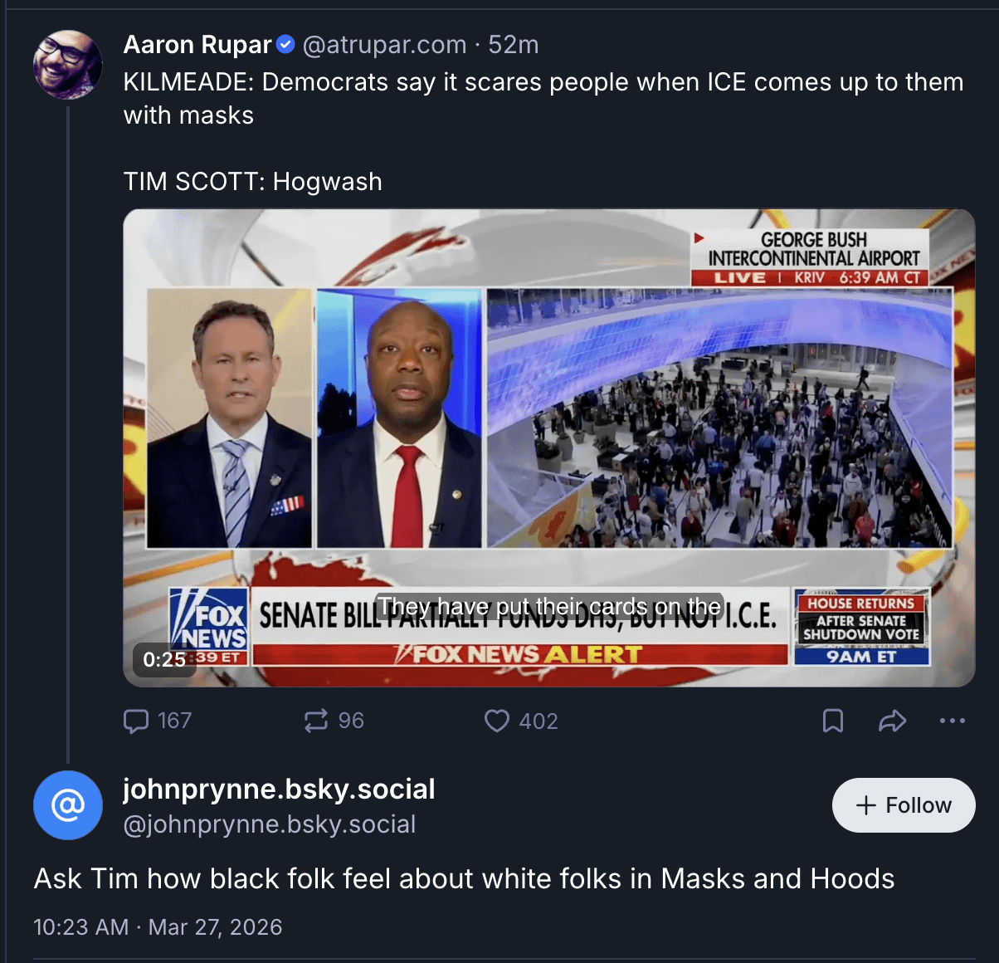Click the 52m post timestamp

point(514,45)
